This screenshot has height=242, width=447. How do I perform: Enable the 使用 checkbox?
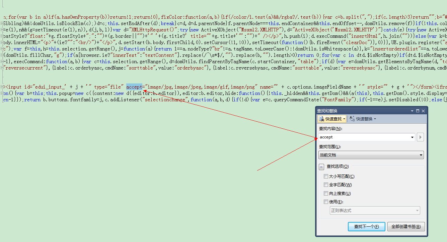pos(326,202)
